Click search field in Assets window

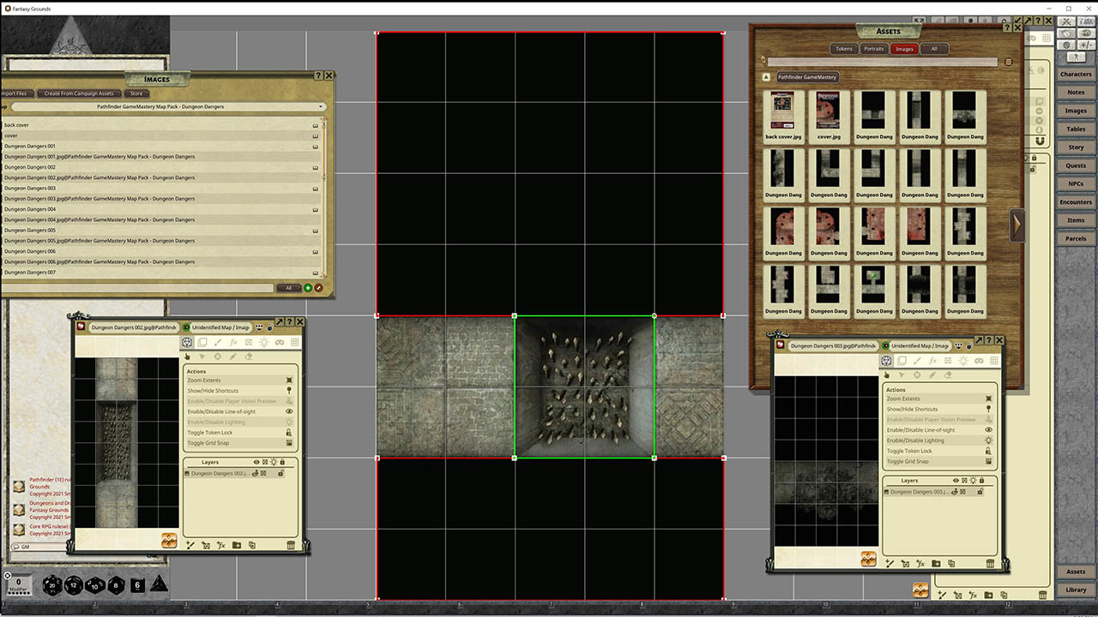pyautogui.click(x=884, y=62)
